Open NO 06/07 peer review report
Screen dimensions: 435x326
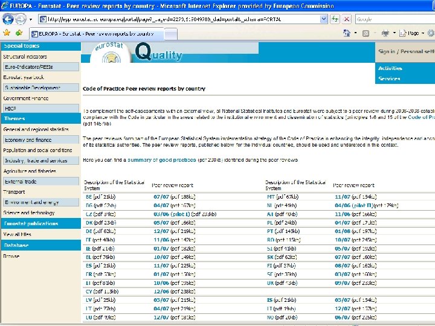point(343,317)
